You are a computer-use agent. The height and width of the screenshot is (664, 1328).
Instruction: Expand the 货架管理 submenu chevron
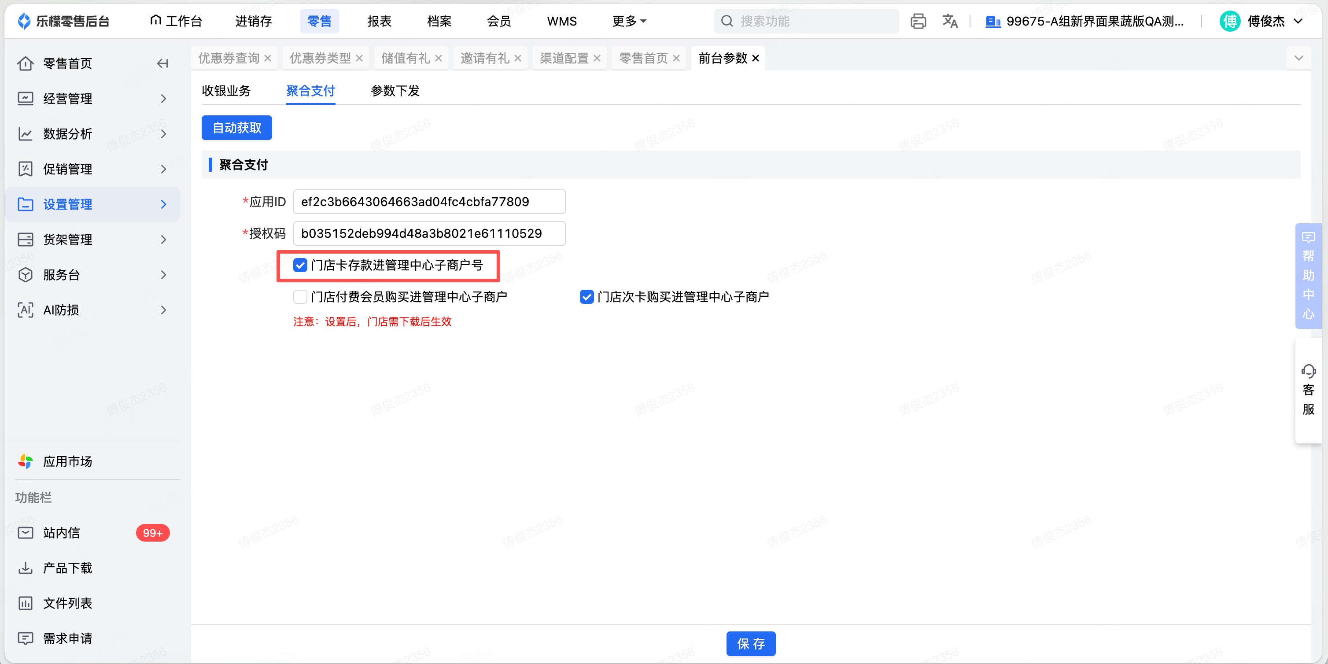[x=163, y=240]
